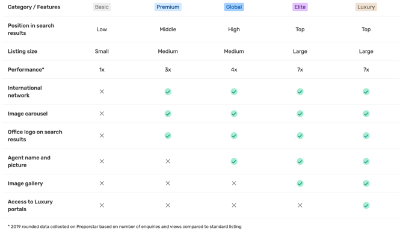Click Basic's Office logo cross icon

pos(102,135)
